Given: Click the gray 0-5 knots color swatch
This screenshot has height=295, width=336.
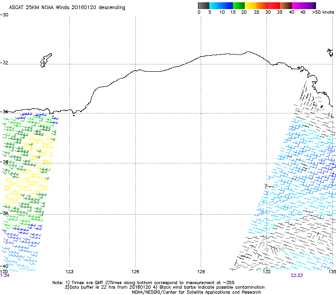Looking at the screenshot, I should point(203,5).
